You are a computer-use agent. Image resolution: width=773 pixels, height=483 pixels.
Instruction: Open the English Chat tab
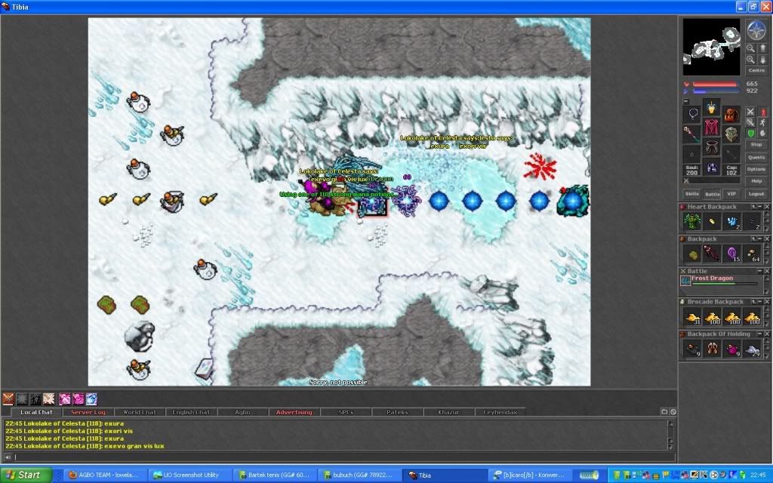[191, 412]
